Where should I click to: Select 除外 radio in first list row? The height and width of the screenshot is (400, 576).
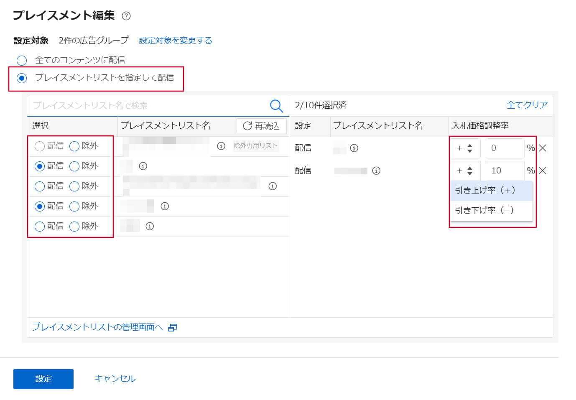pyautogui.click(x=74, y=146)
